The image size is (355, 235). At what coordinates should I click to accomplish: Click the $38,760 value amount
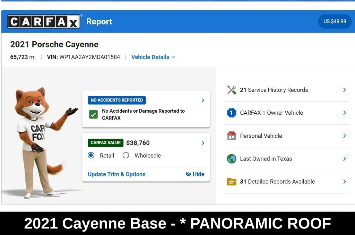tap(138, 143)
